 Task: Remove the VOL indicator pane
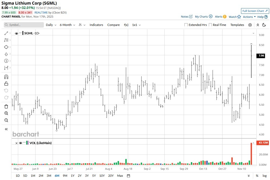[17, 143]
